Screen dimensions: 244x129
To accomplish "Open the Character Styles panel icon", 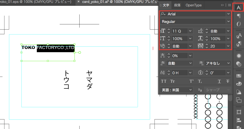I will click(x=239, y=36).
